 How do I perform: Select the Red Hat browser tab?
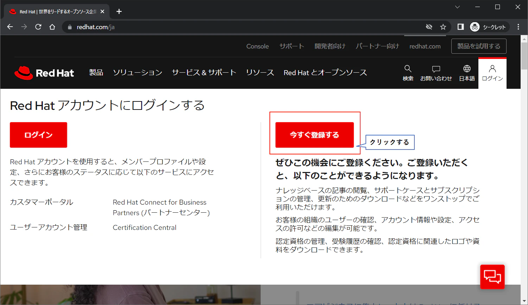(x=57, y=12)
